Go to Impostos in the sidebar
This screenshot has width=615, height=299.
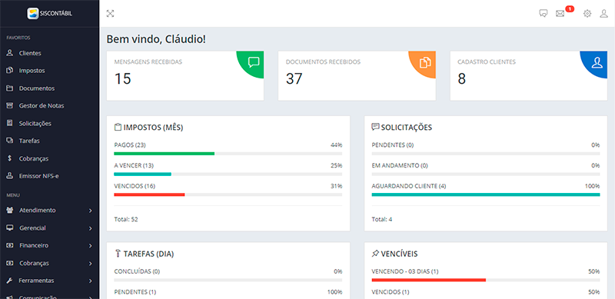coord(32,71)
